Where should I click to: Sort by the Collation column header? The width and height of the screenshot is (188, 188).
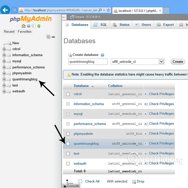(115, 86)
